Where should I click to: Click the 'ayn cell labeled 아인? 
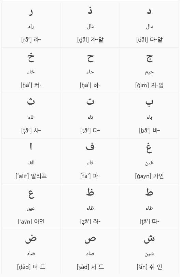31,207
